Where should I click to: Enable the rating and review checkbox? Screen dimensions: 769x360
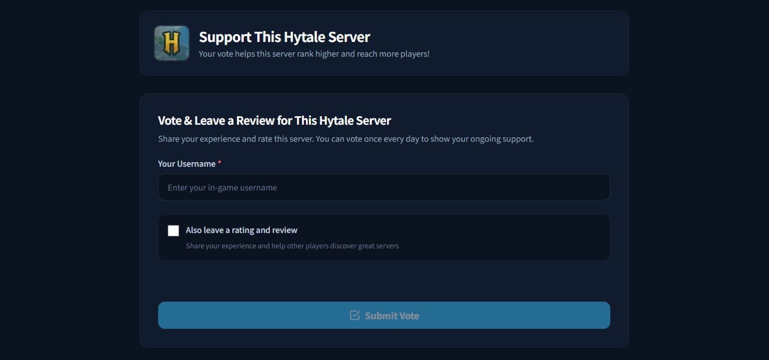(x=173, y=230)
